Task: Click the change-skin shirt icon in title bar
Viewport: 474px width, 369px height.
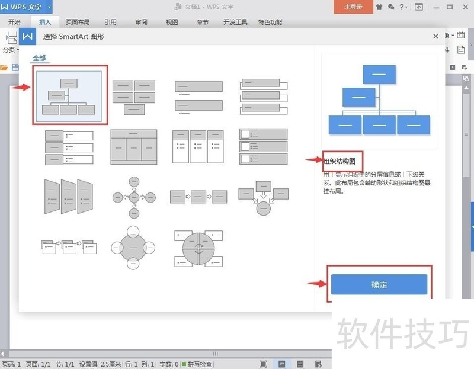Action: click(379, 7)
